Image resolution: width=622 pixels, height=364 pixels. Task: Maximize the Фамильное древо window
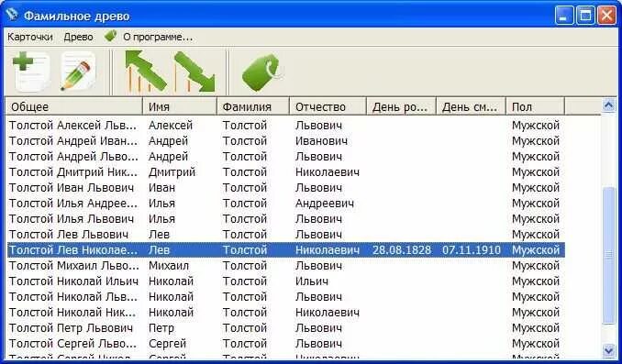[585, 16]
